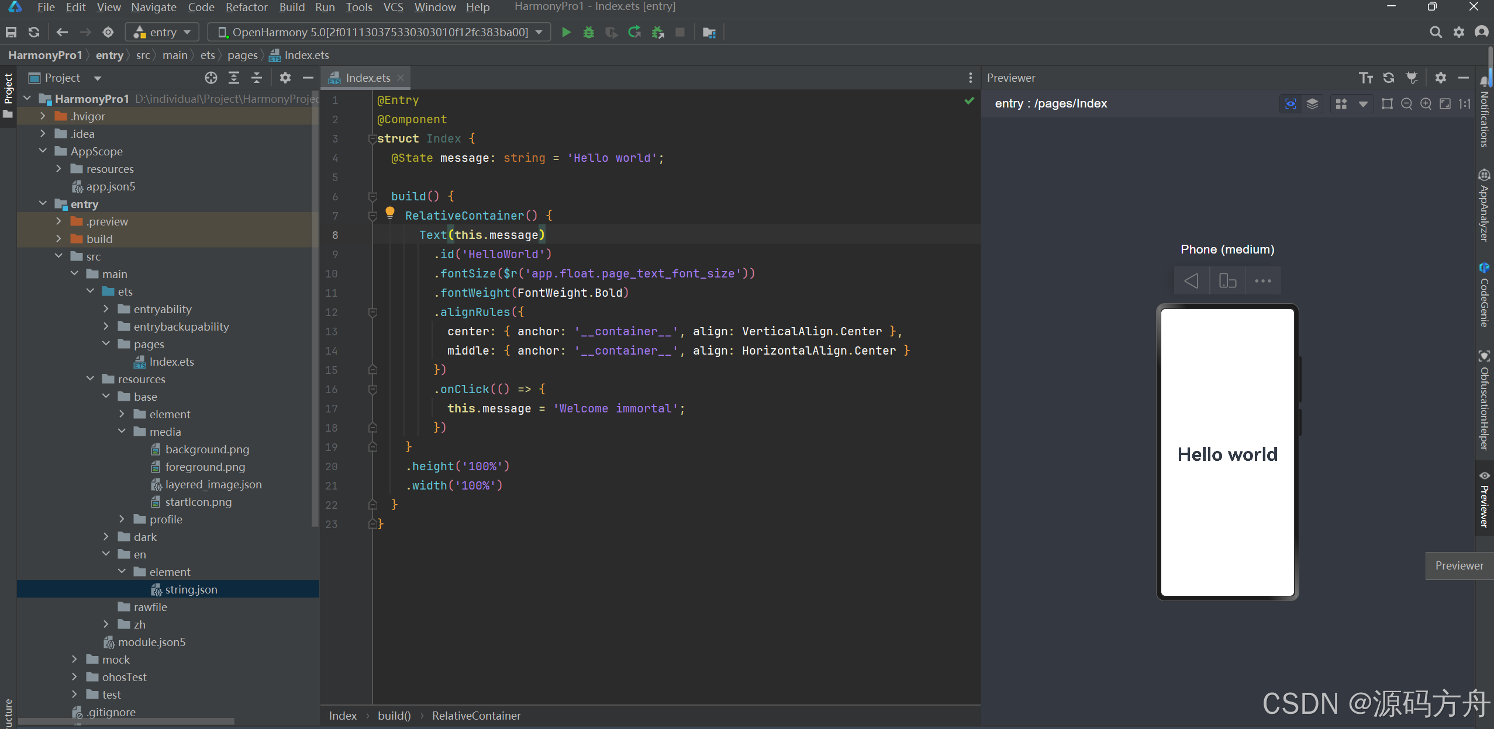Navigate back with the left arrow

point(62,32)
